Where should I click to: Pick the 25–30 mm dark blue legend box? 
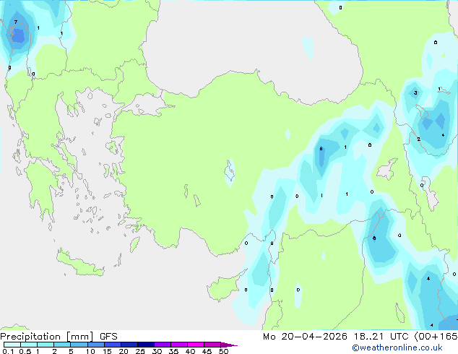point(146,345)
